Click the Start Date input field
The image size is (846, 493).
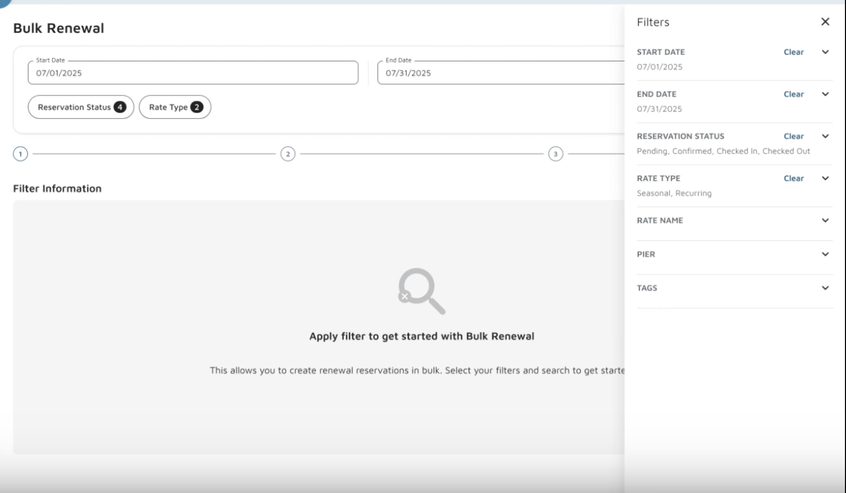193,73
